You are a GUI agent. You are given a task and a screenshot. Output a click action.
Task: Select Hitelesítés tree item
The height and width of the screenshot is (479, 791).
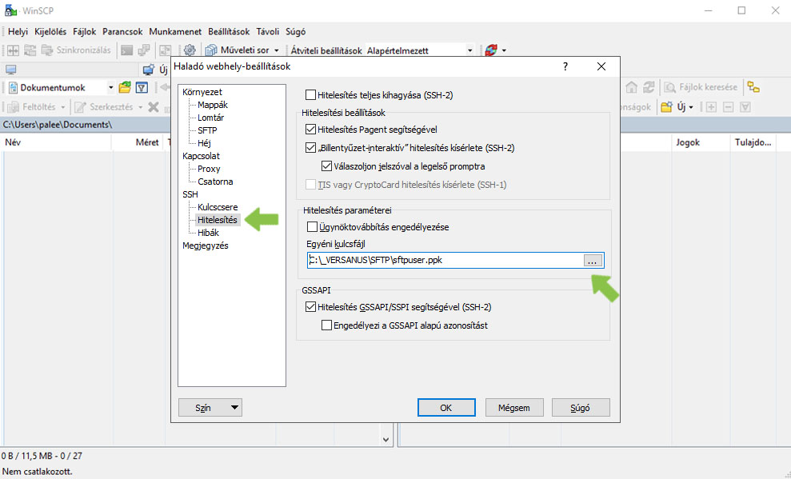coord(218,220)
